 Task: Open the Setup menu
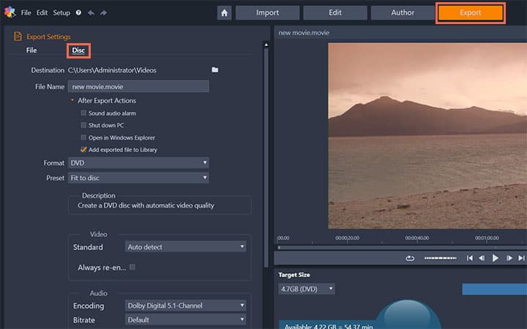(61, 12)
